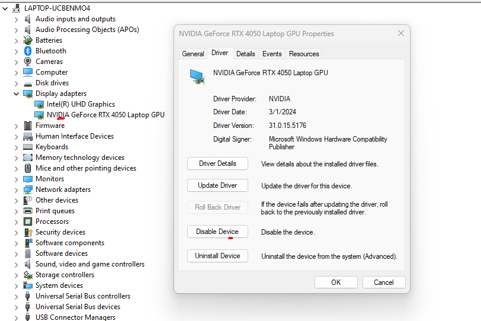This screenshot has height=321, width=481.
Task: Click the Software components puzzle icon
Action: 28,243
